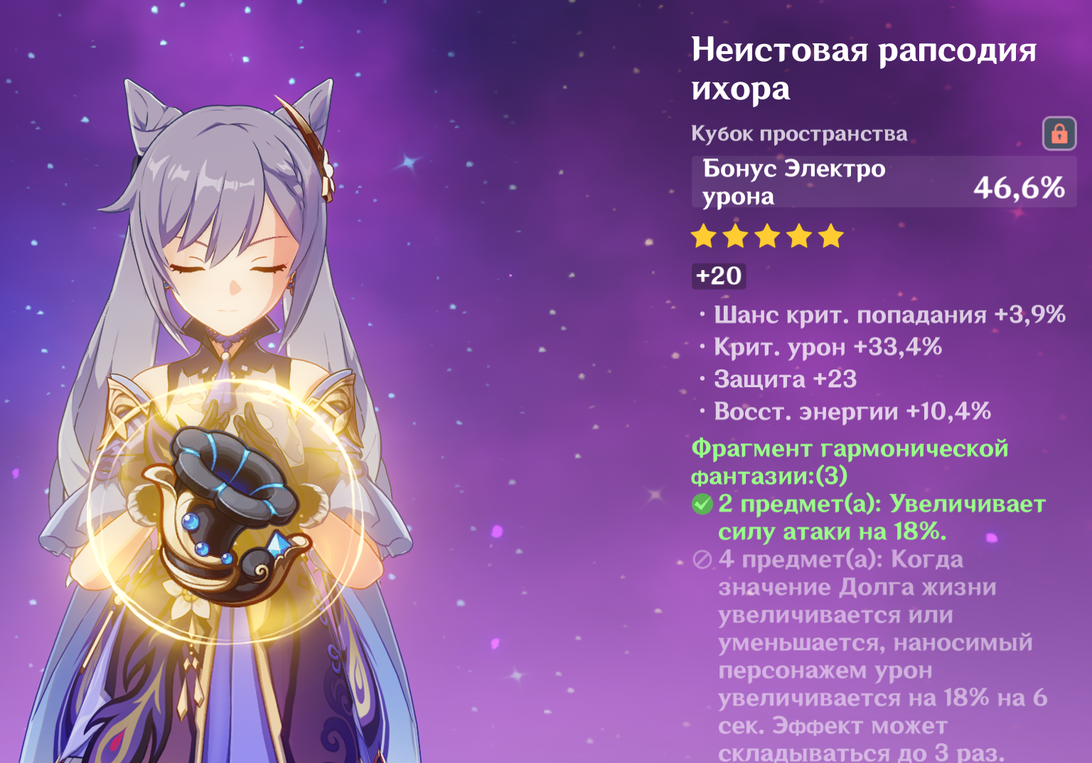Viewport: 1092px width, 763px height.
Task: Click the first rarity star
Action: (x=704, y=237)
